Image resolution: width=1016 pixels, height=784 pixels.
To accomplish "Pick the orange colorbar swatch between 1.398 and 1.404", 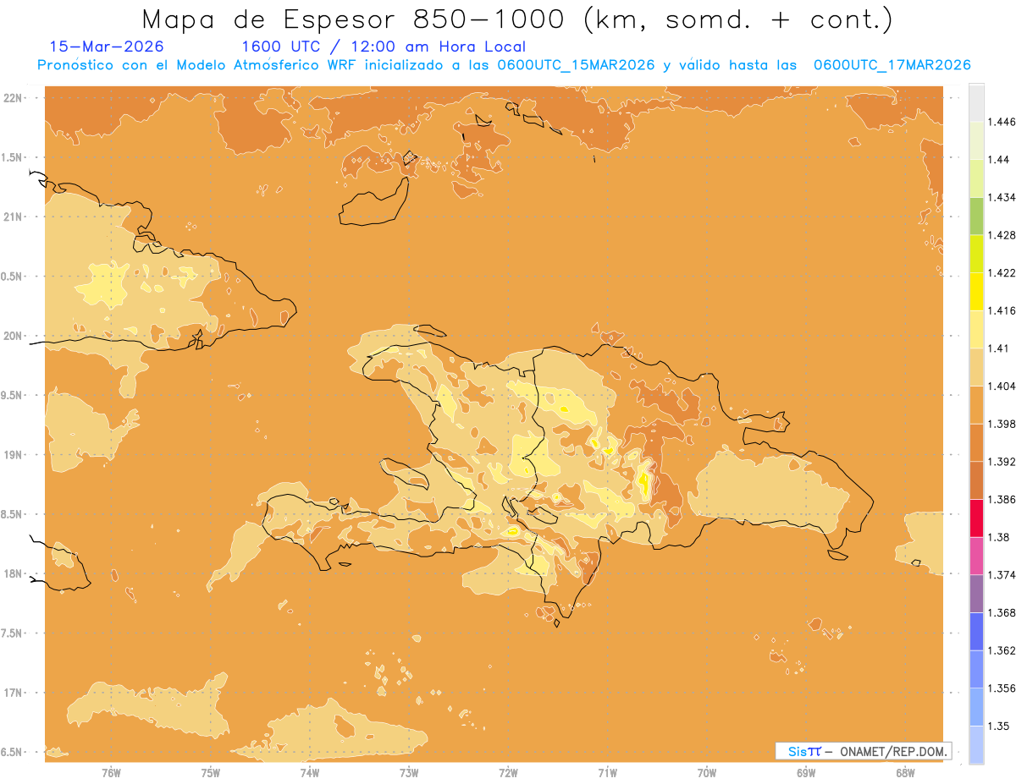I will (x=976, y=405).
